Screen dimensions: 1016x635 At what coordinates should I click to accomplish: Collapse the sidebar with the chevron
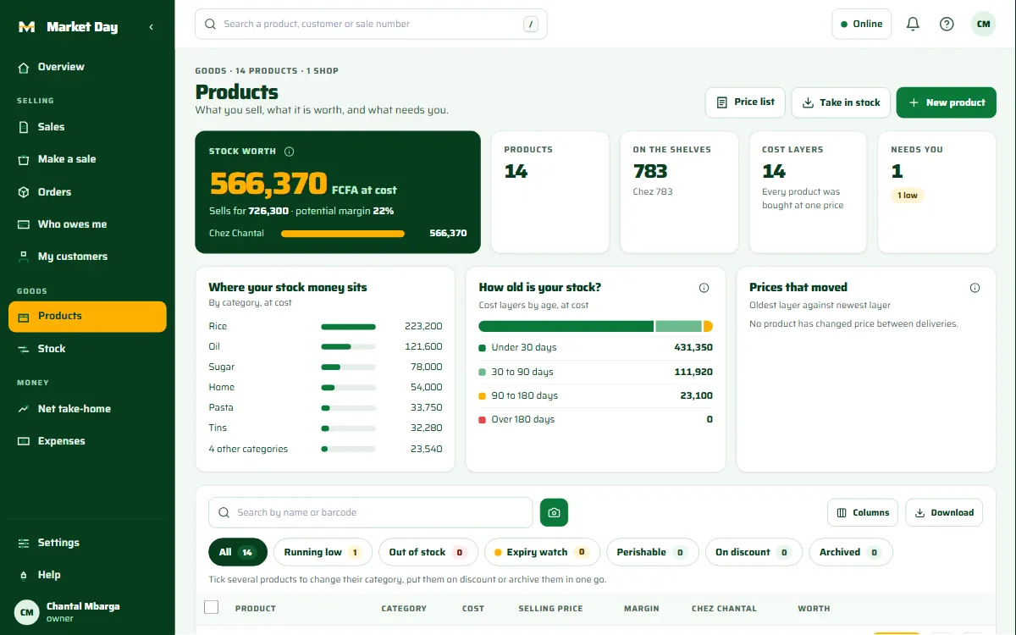pos(152,27)
